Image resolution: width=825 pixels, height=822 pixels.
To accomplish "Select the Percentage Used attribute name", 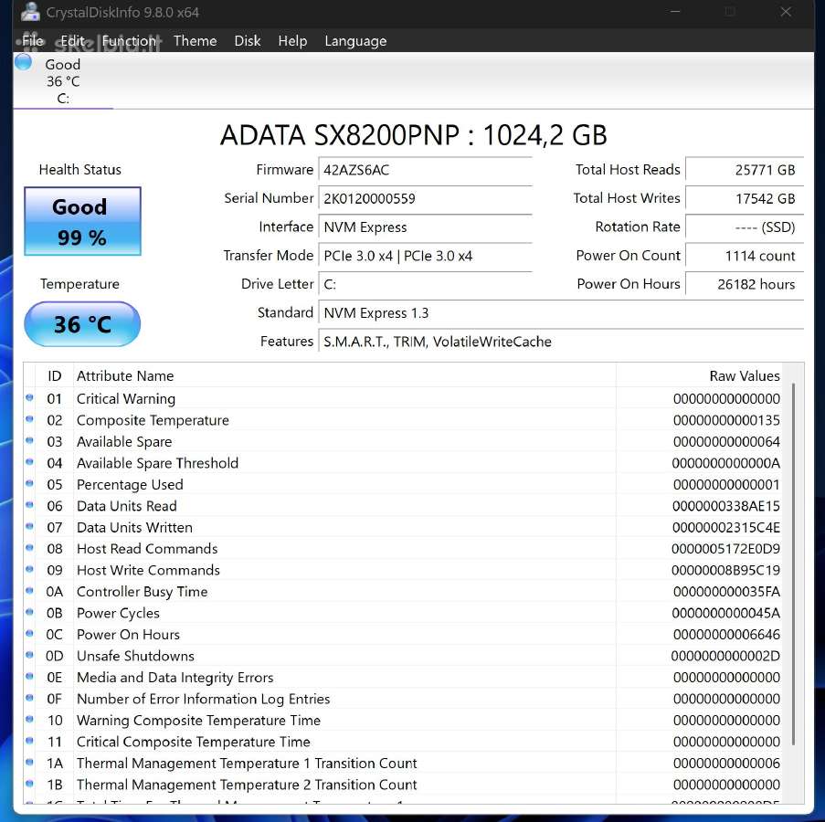I will (130, 485).
